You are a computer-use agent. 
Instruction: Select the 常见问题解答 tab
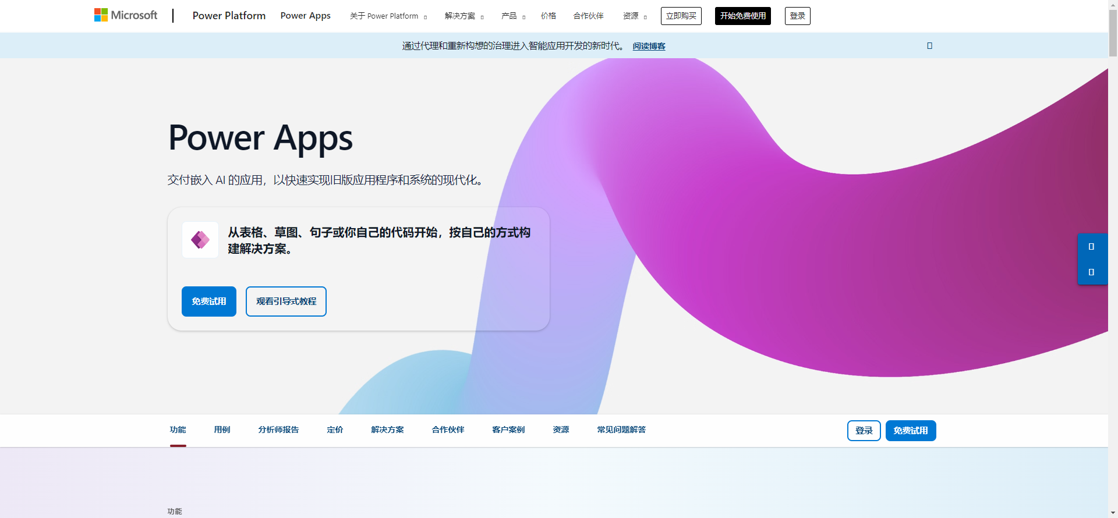[x=621, y=430]
